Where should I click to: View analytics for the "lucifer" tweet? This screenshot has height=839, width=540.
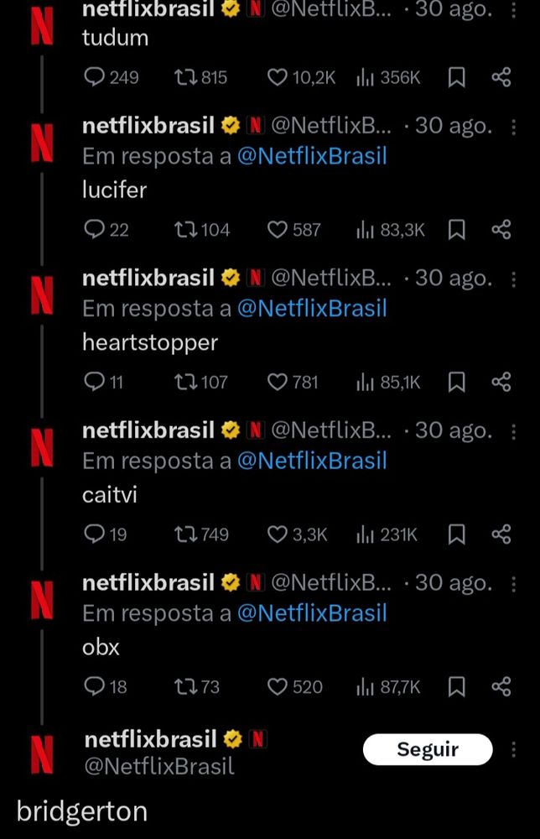pyautogui.click(x=390, y=230)
